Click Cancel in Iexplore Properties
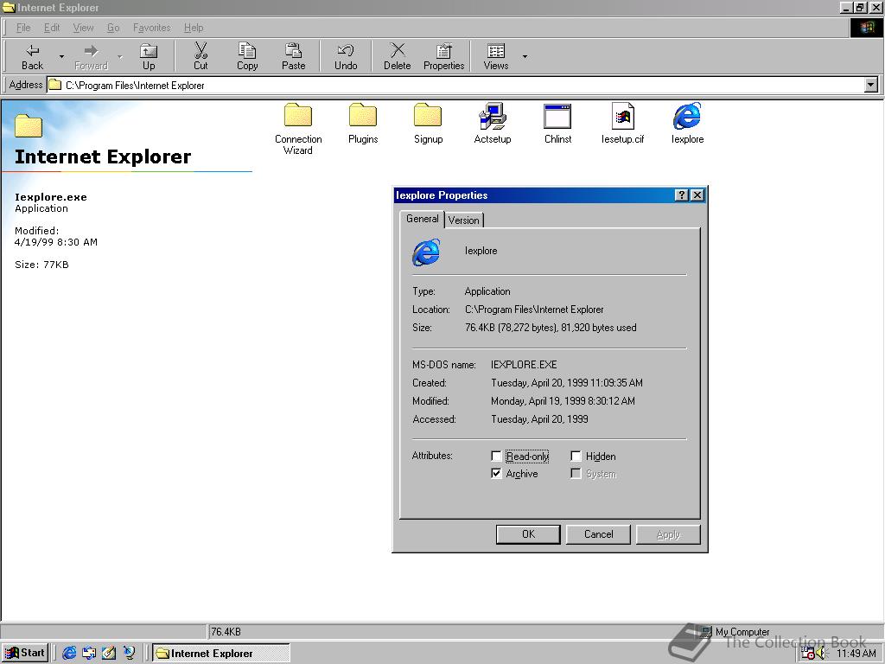885x664 pixels. point(598,534)
